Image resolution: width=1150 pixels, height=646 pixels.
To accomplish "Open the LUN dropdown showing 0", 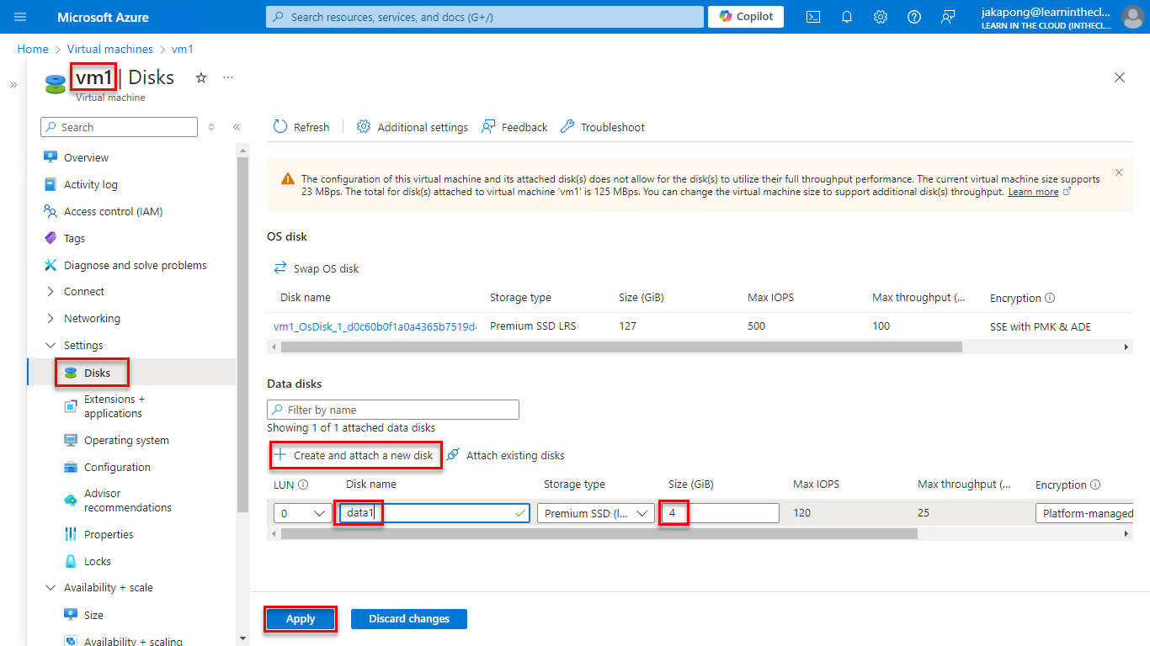I will pos(303,513).
